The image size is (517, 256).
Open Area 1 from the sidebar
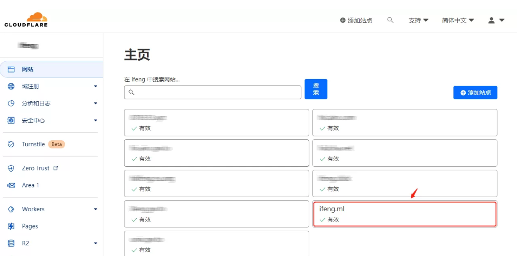tap(31, 185)
